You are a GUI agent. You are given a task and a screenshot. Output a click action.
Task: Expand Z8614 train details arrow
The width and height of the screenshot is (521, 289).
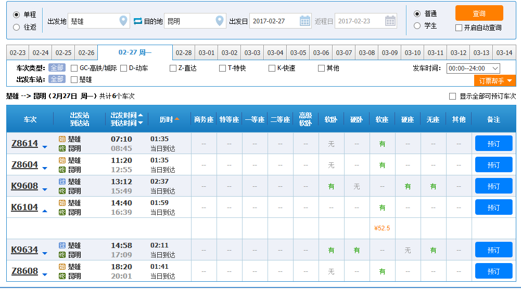tap(45, 147)
